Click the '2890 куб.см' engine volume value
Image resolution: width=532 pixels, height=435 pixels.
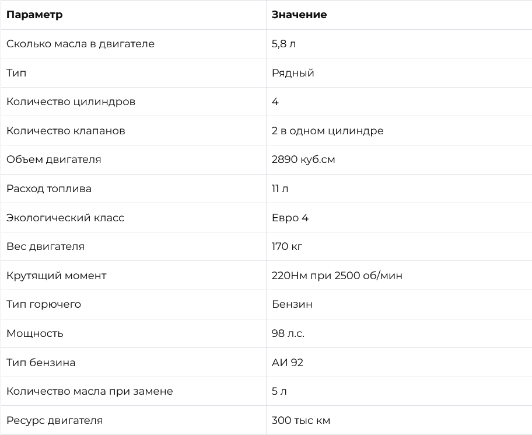[x=303, y=159]
